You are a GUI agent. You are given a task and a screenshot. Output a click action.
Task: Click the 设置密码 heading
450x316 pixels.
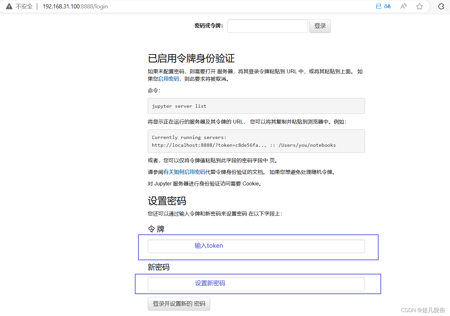coord(167,201)
